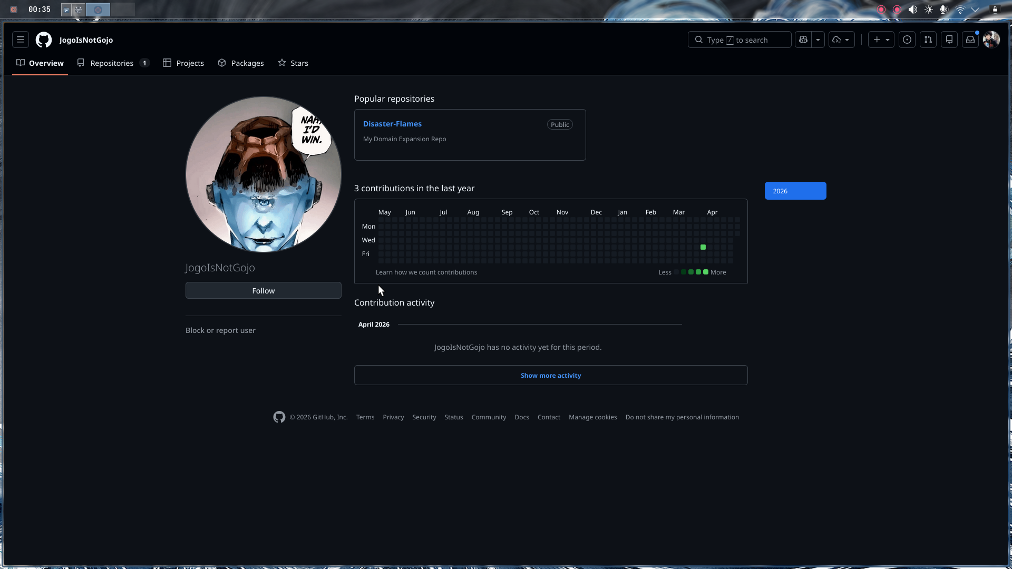This screenshot has width=1012, height=569.
Task: Click the microphone icon in the system tray
Action: coord(944,9)
